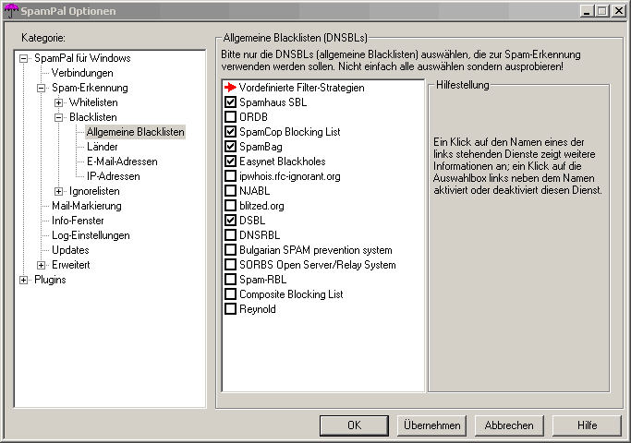Uncheck SpamCop Blocking List checkbox

(x=230, y=131)
